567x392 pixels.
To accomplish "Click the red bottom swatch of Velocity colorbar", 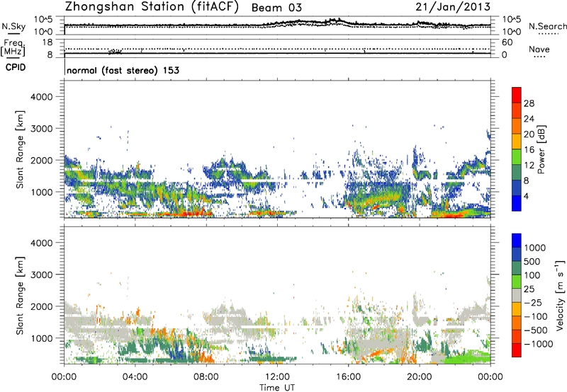I will [x=517, y=350].
